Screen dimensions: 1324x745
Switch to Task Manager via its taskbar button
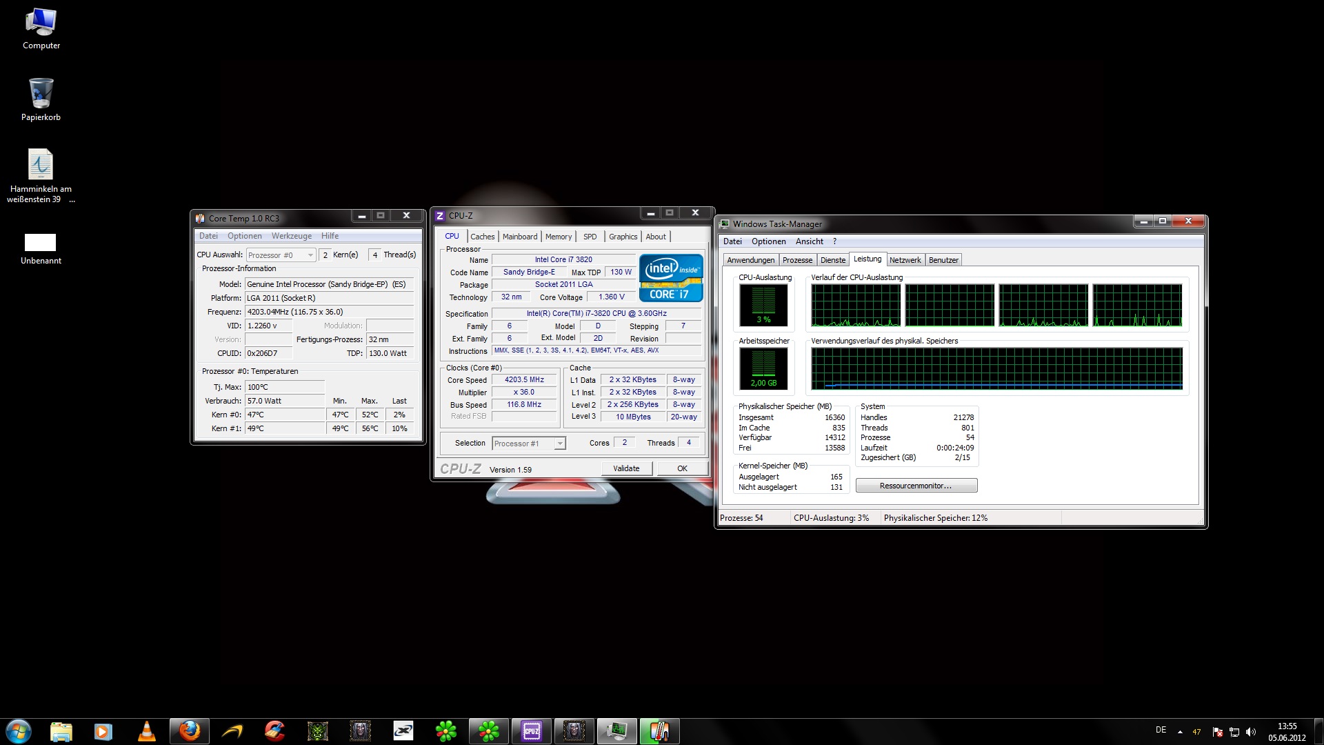point(617,731)
